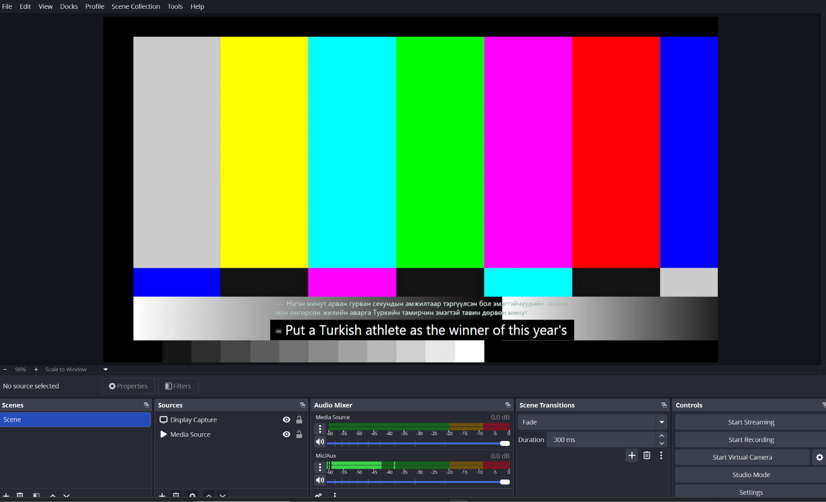Viewport: 826px width, 502px height.
Task: Open the Scene Collection menu
Action: pos(136,6)
